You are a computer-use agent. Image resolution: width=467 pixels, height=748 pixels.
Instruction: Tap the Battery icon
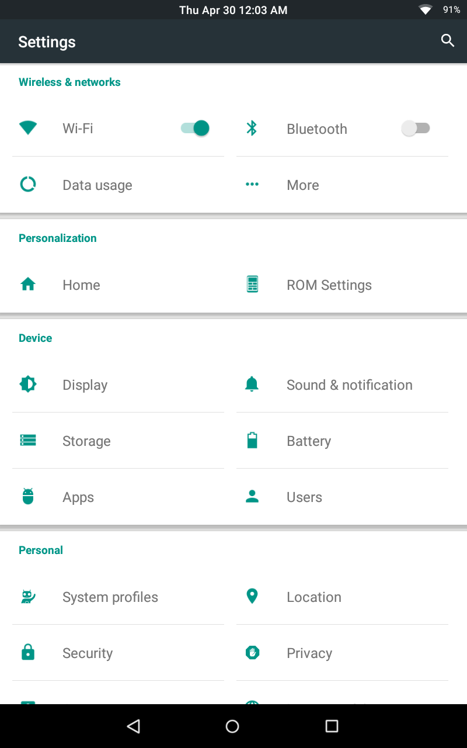[x=252, y=440]
